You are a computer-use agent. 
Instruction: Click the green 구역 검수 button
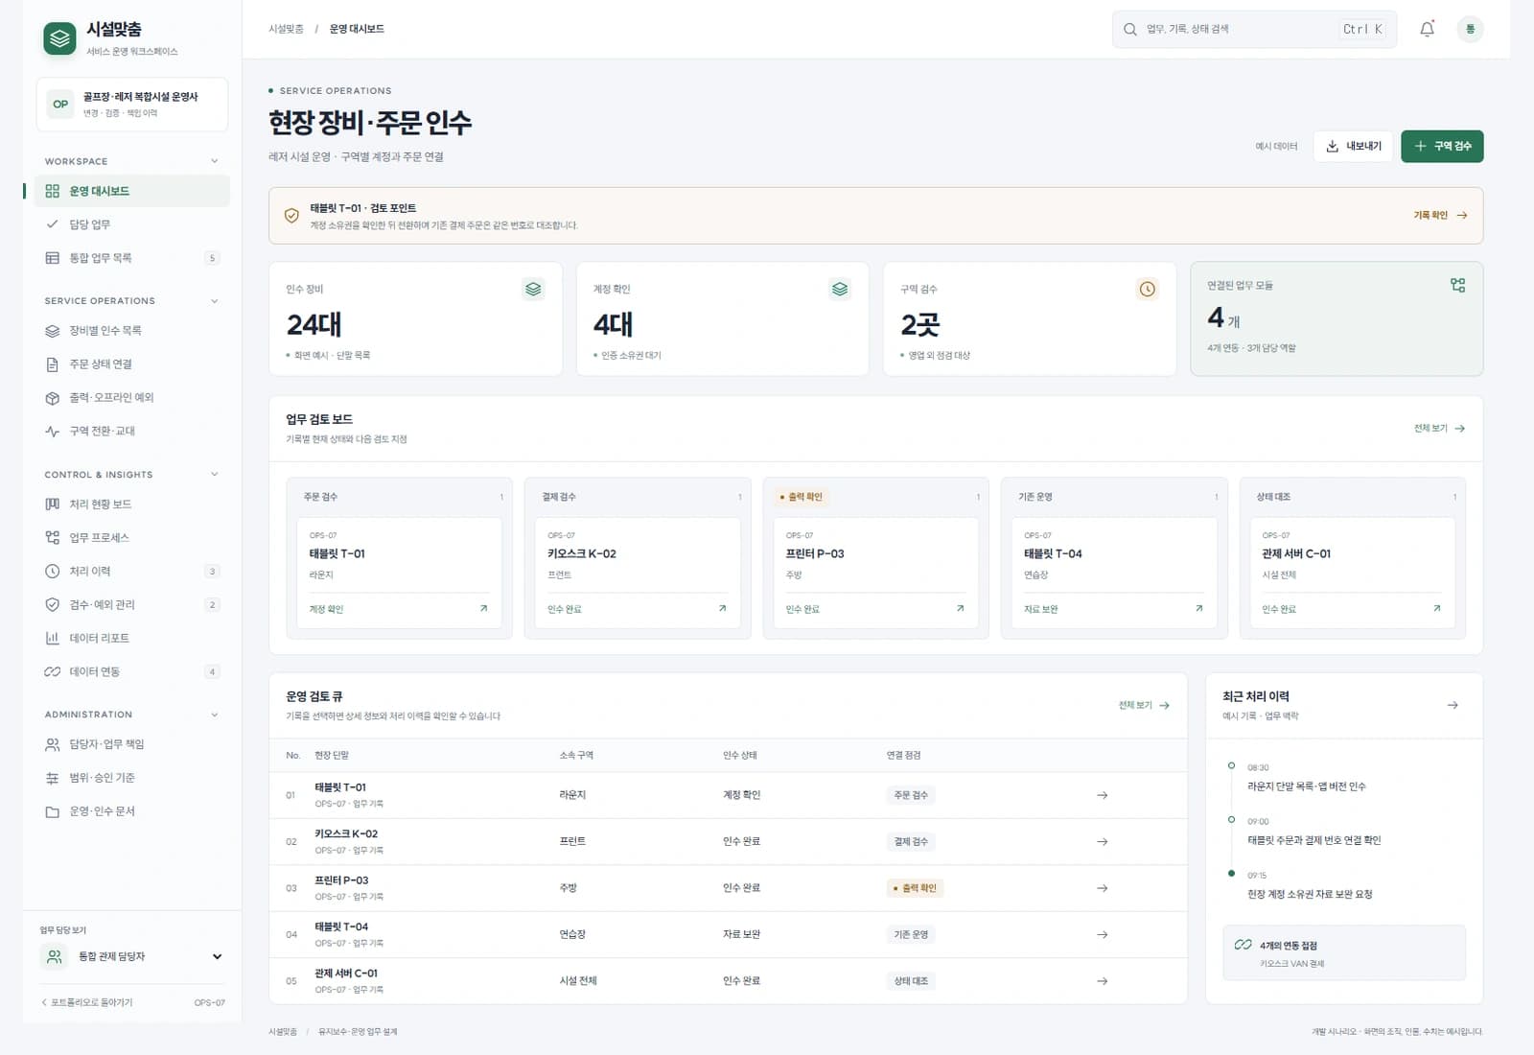point(1442,146)
